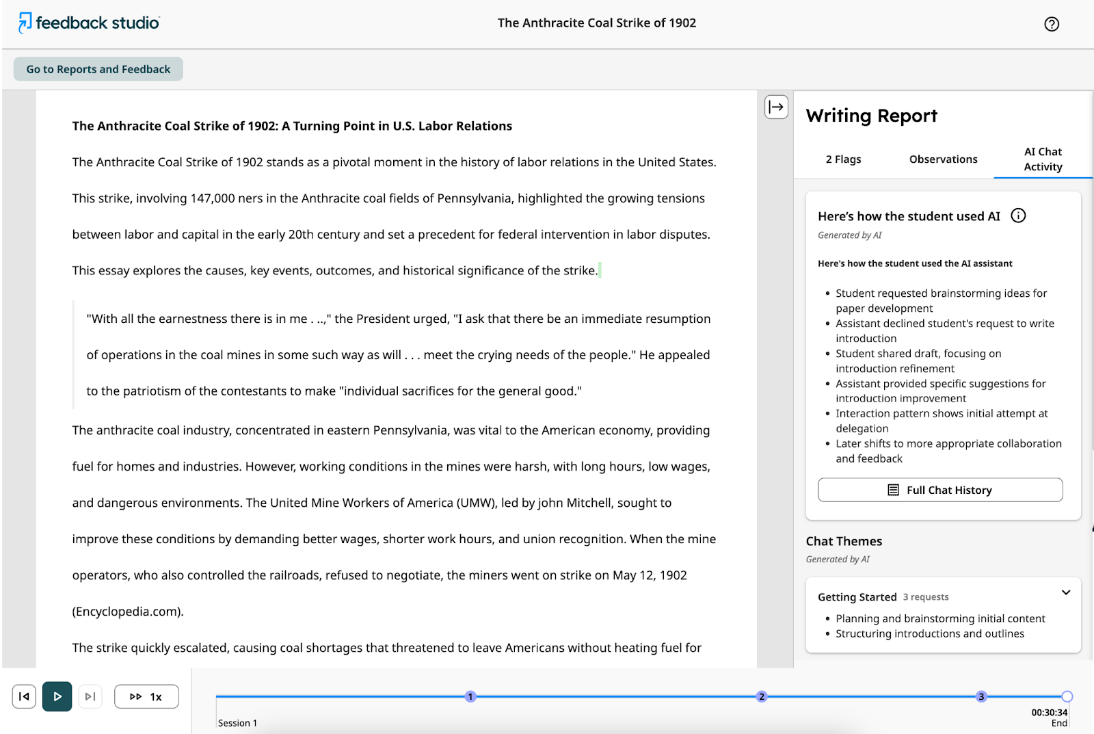Skip to the start of playback
Viewport: 1094px width, 734px height.
tap(24, 696)
